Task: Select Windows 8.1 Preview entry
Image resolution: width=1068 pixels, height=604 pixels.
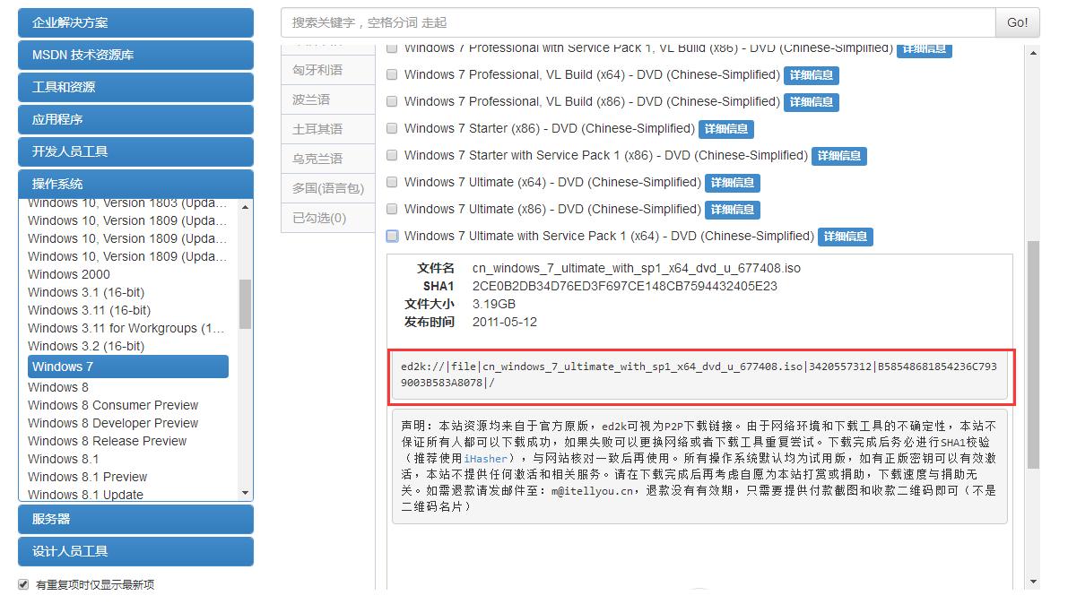Action: [x=87, y=477]
